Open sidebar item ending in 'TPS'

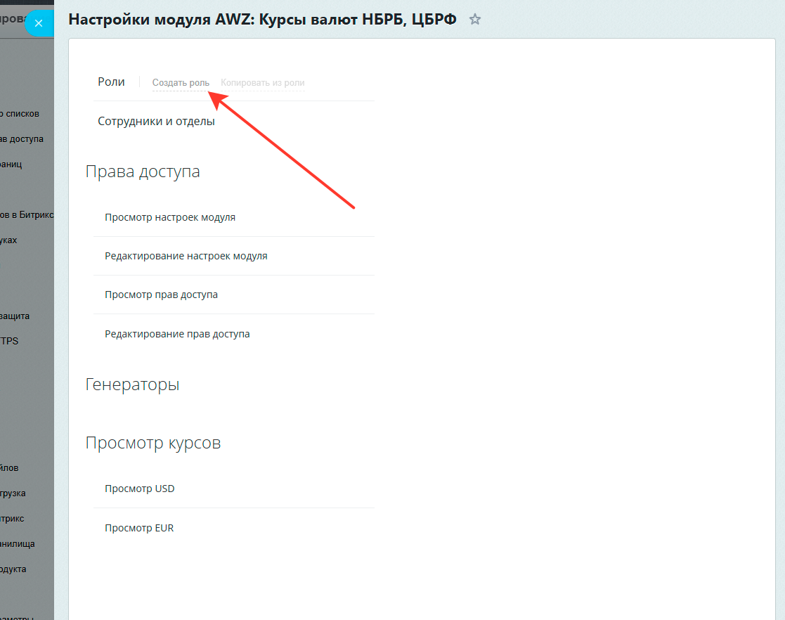click(x=10, y=342)
